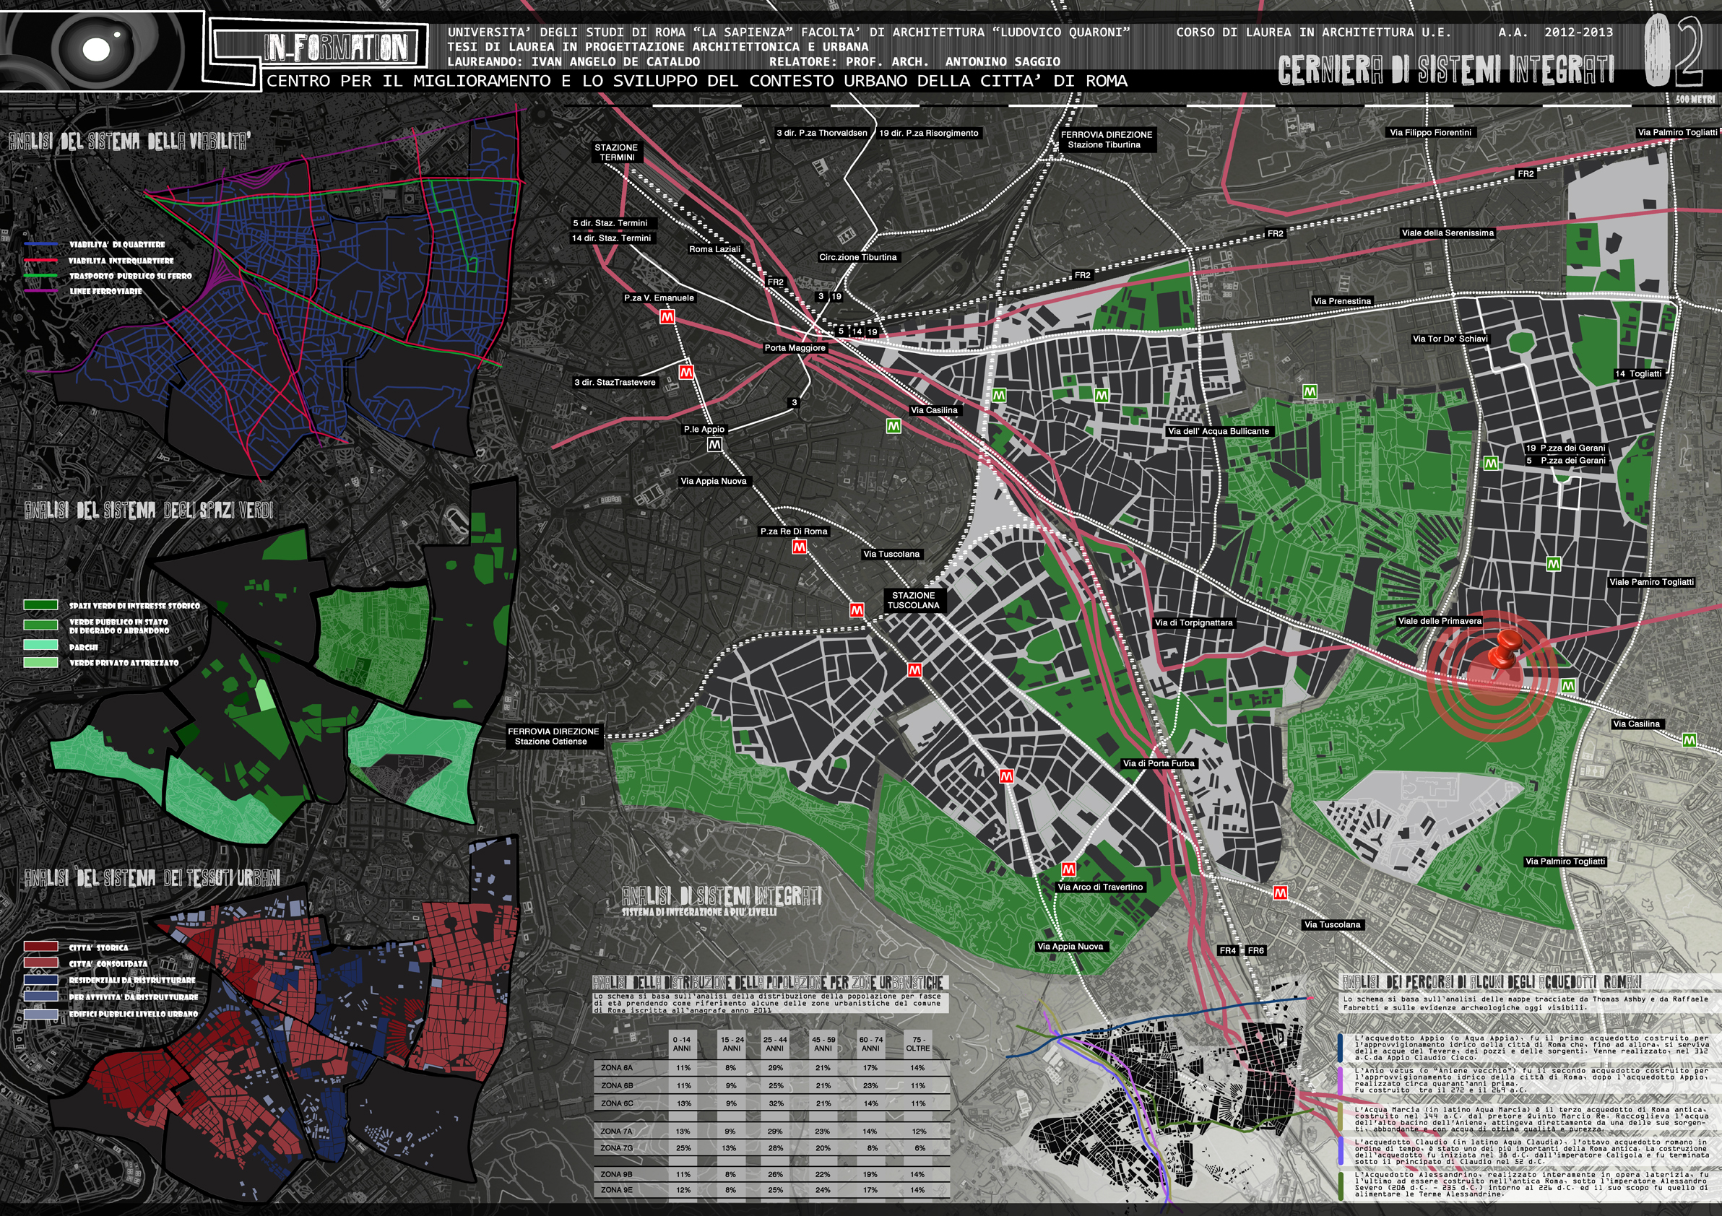Click the red pushpin location marker

pyautogui.click(x=1503, y=652)
